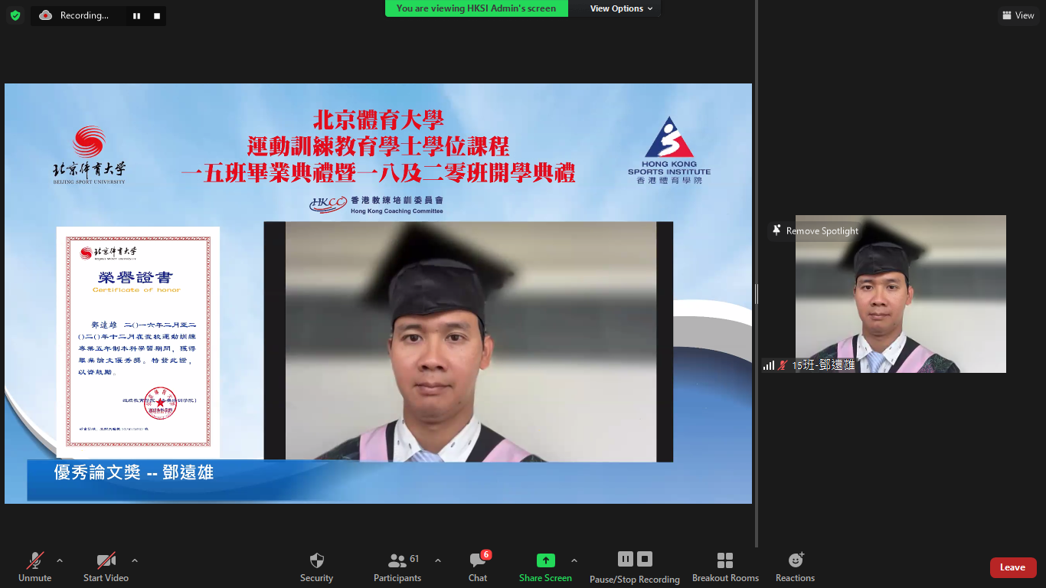Image resolution: width=1046 pixels, height=588 pixels.
Task: Stop recording in bottom toolbar
Action: pos(645,559)
